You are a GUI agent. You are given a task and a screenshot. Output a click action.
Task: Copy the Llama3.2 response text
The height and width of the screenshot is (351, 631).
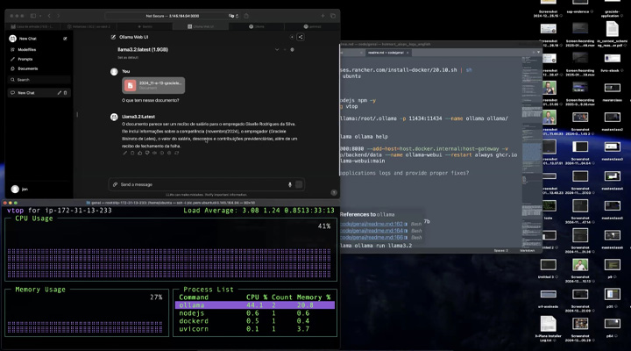pos(132,154)
